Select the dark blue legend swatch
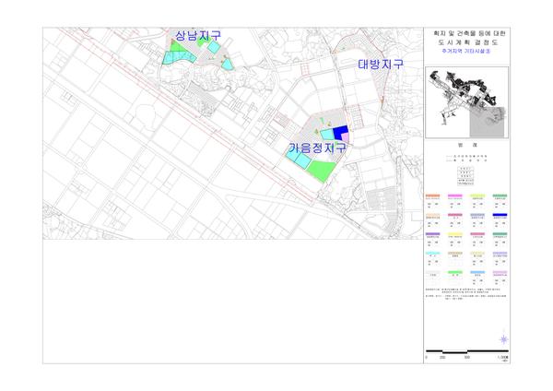The height and width of the screenshot is (391, 553). pyautogui.click(x=500, y=215)
